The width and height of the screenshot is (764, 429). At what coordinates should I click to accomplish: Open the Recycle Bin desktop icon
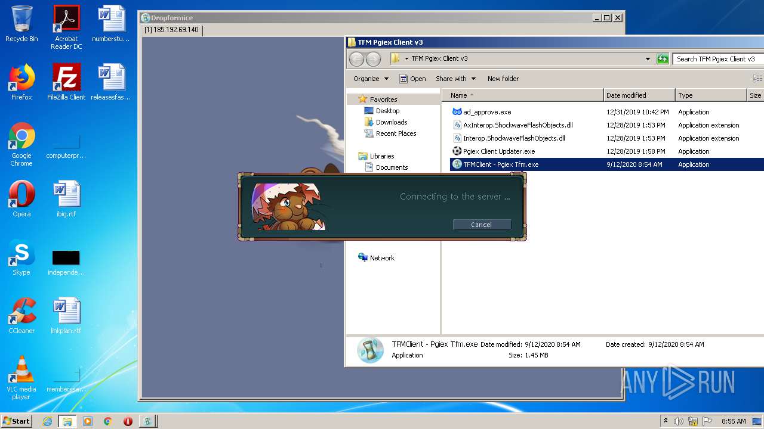coord(21,23)
